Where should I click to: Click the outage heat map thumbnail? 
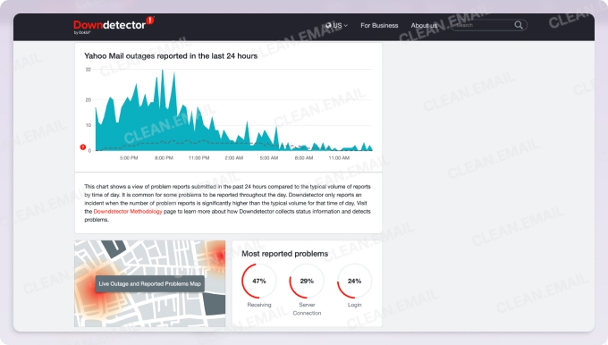pyautogui.click(x=149, y=283)
